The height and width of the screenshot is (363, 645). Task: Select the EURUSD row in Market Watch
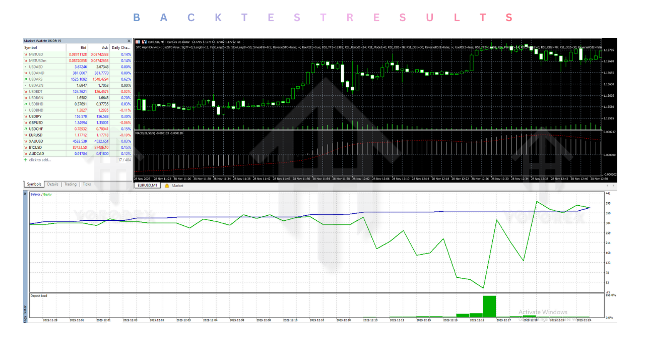click(36, 135)
